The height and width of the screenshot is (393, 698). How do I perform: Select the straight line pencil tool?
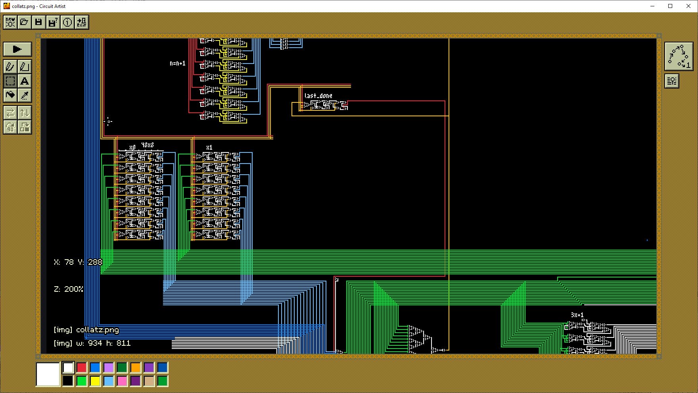[25, 67]
